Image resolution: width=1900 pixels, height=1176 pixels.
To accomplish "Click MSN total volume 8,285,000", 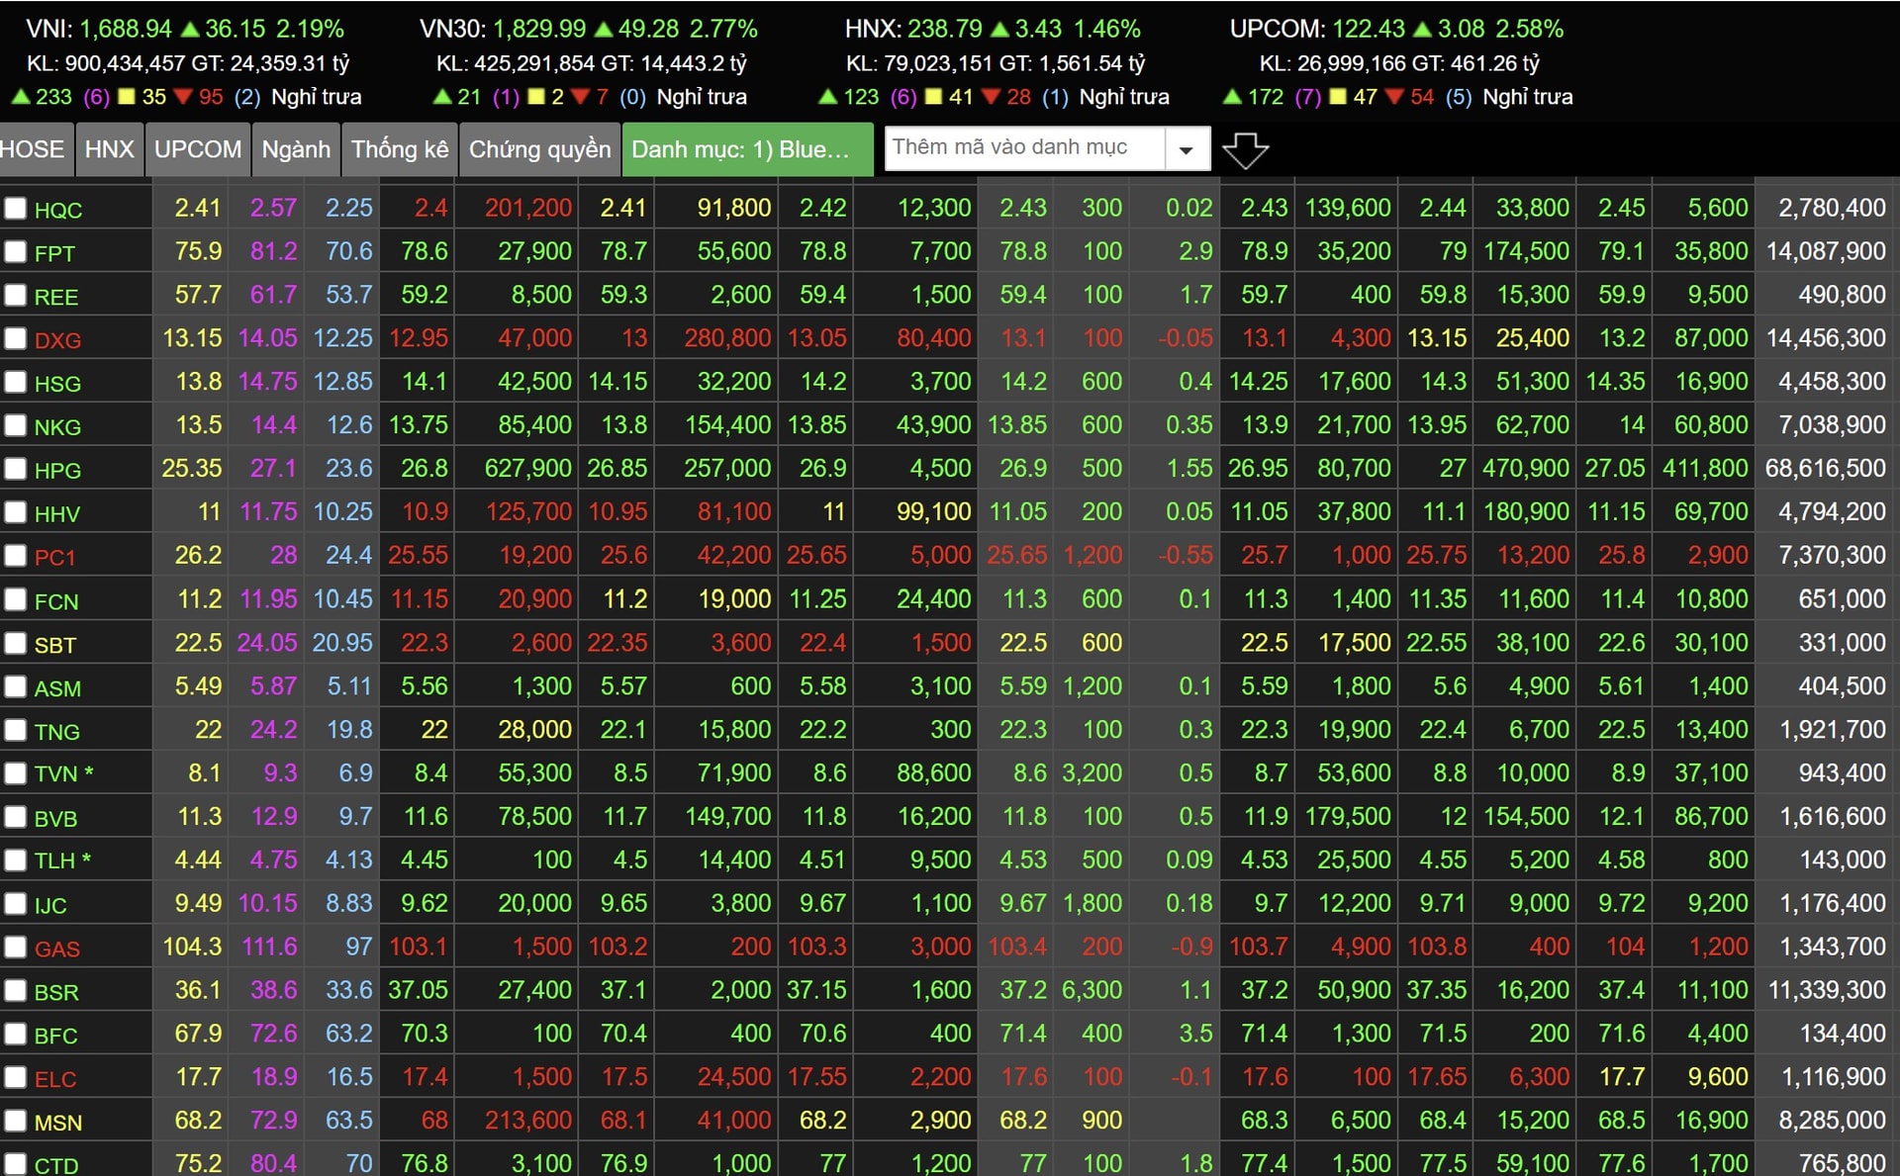I will (1832, 1121).
